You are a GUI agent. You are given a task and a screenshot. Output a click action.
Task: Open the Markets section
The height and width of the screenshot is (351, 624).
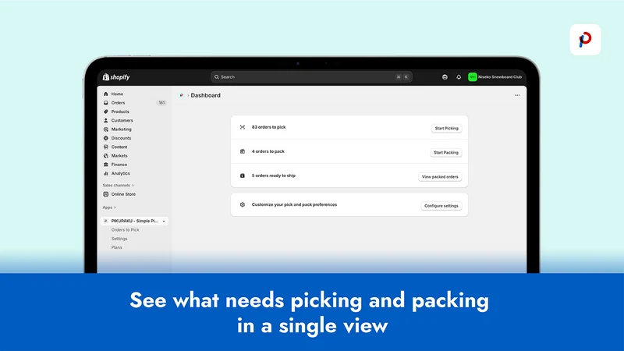click(x=119, y=155)
